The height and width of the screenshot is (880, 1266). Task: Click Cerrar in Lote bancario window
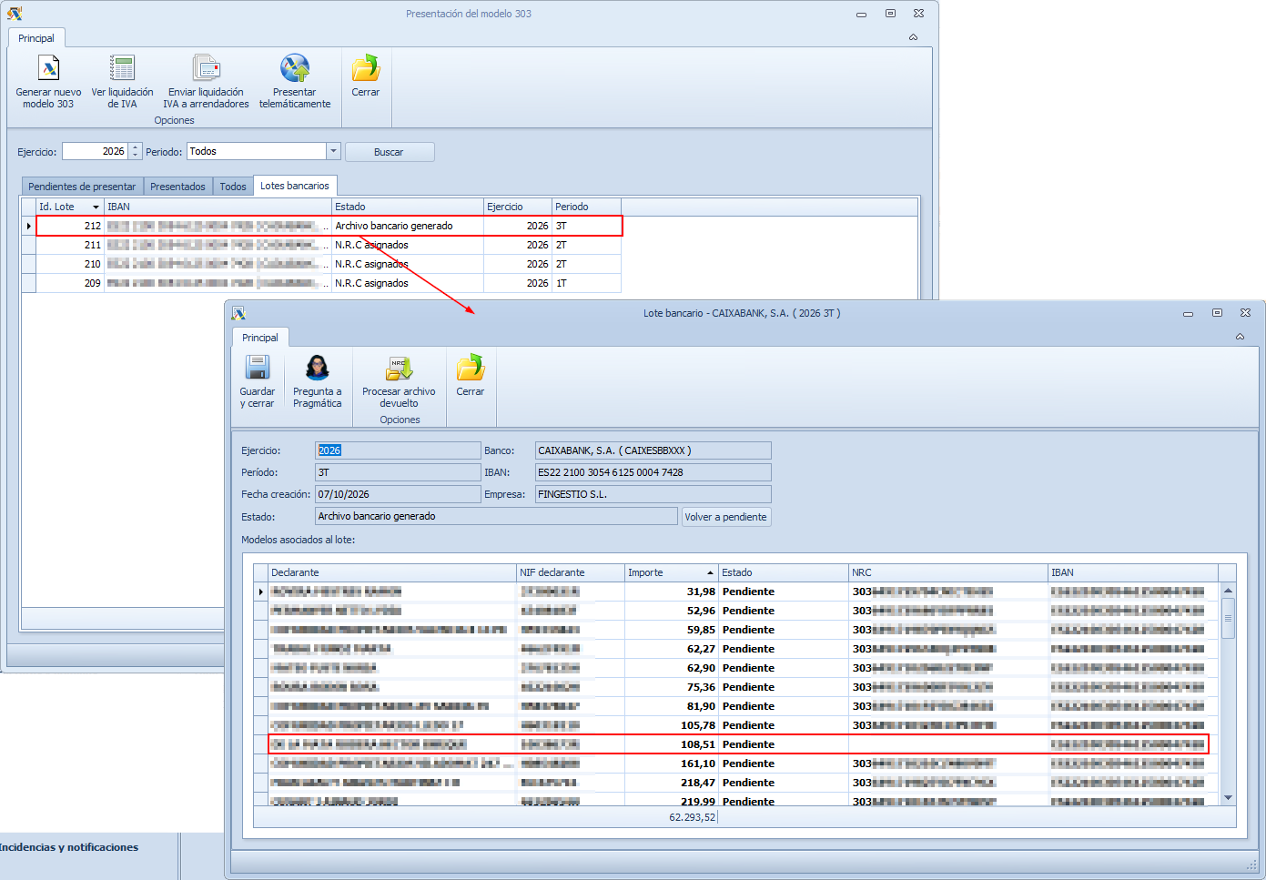[x=471, y=376]
